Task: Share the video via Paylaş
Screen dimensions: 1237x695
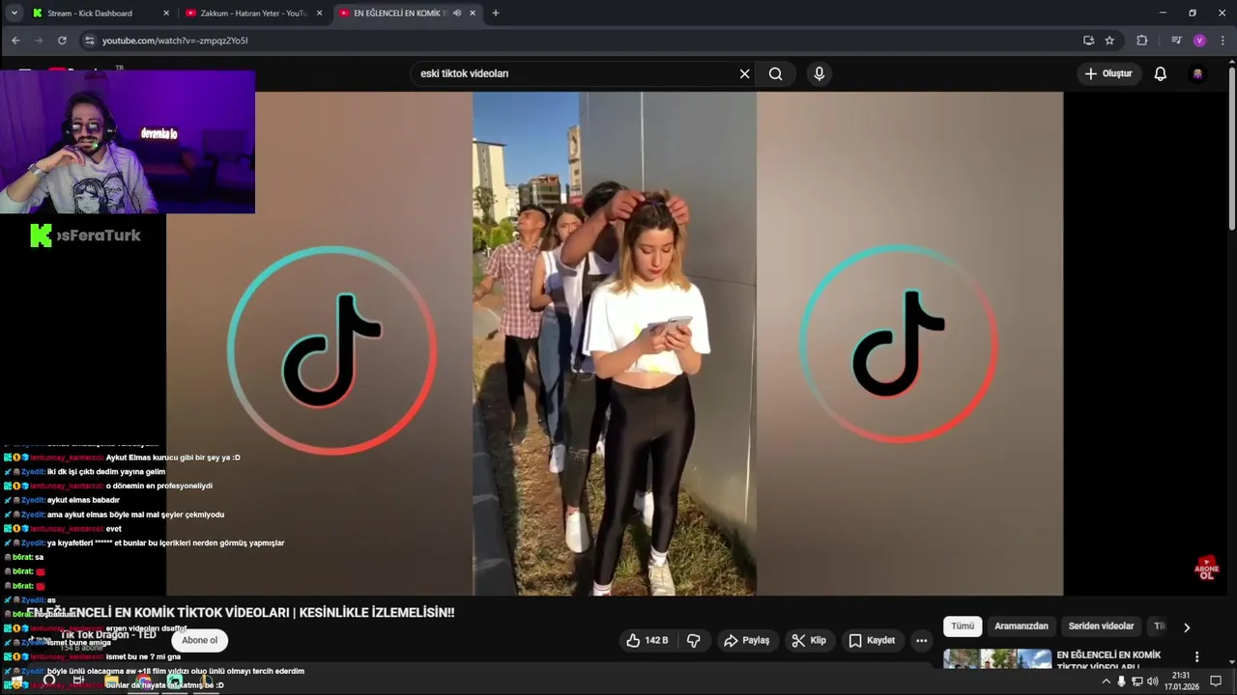Action: click(746, 640)
